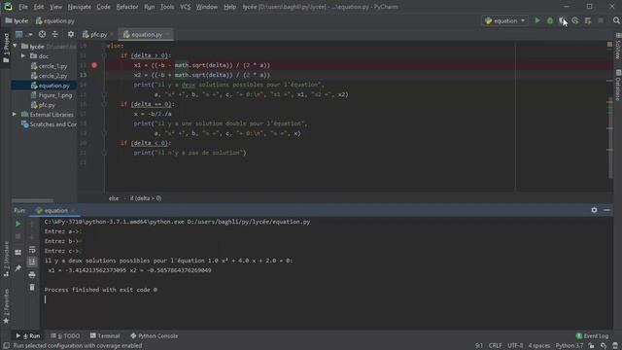The height and width of the screenshot is (350, 622).
Task: Open the Edit menu
Action: (x=39, y=7)
